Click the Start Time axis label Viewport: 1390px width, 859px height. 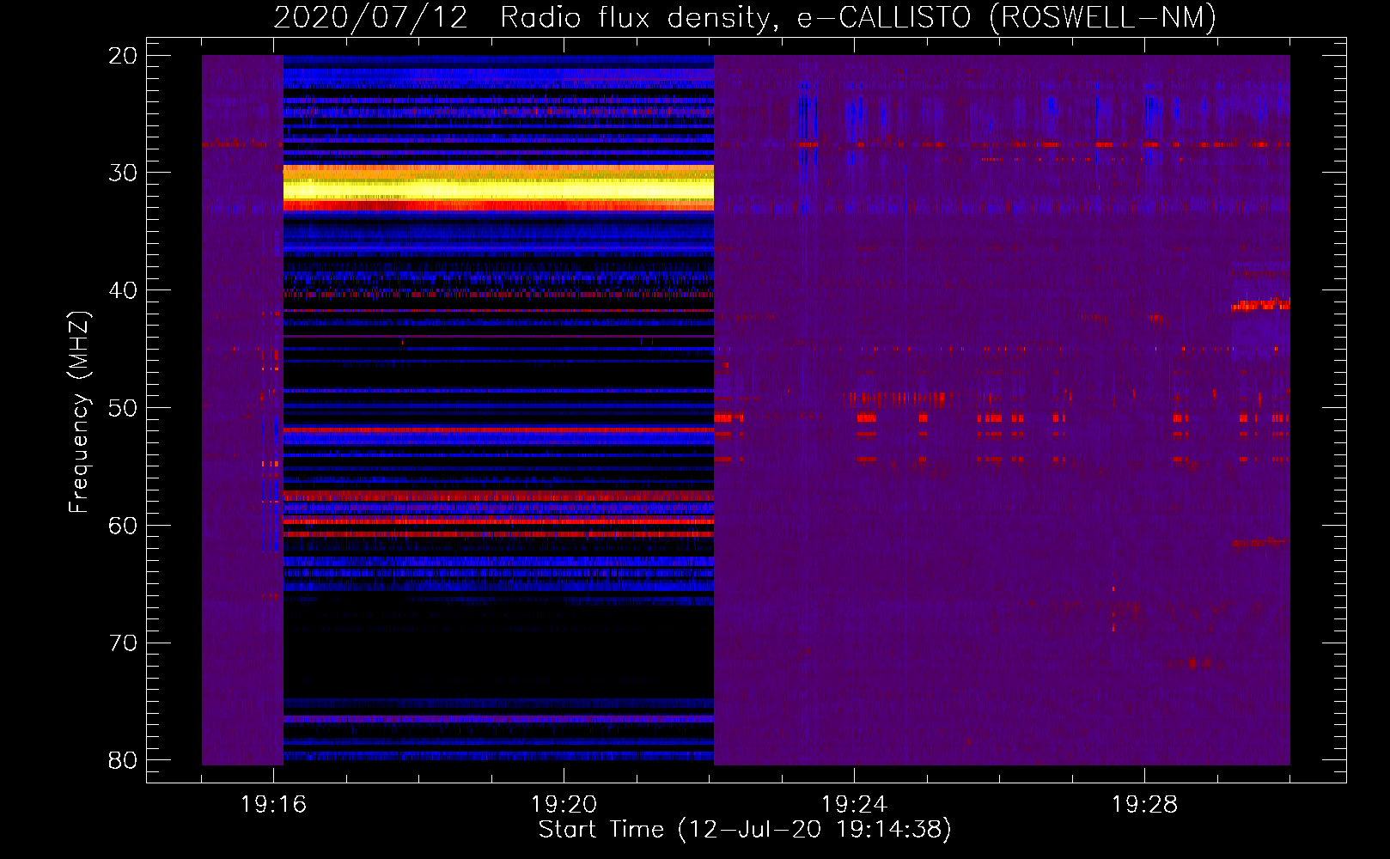pos(745,830)
